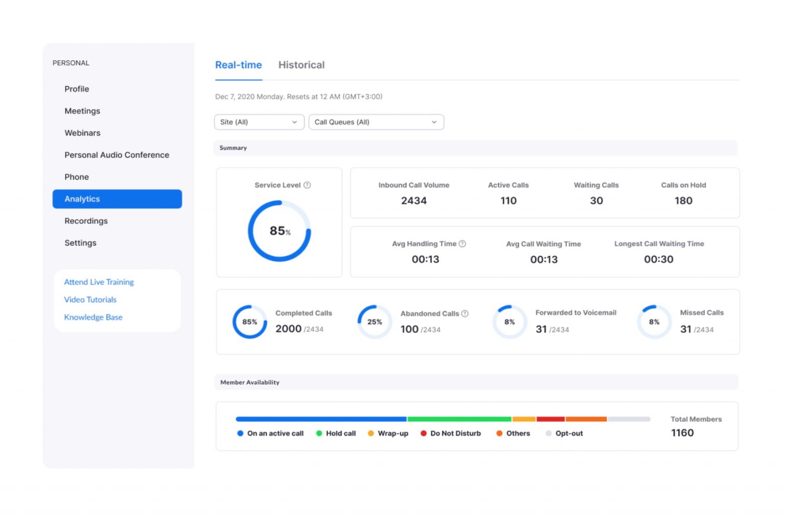785x514 pixels.
Task: Open the Abandoned Calls help icon
Action: pos(465,313)
